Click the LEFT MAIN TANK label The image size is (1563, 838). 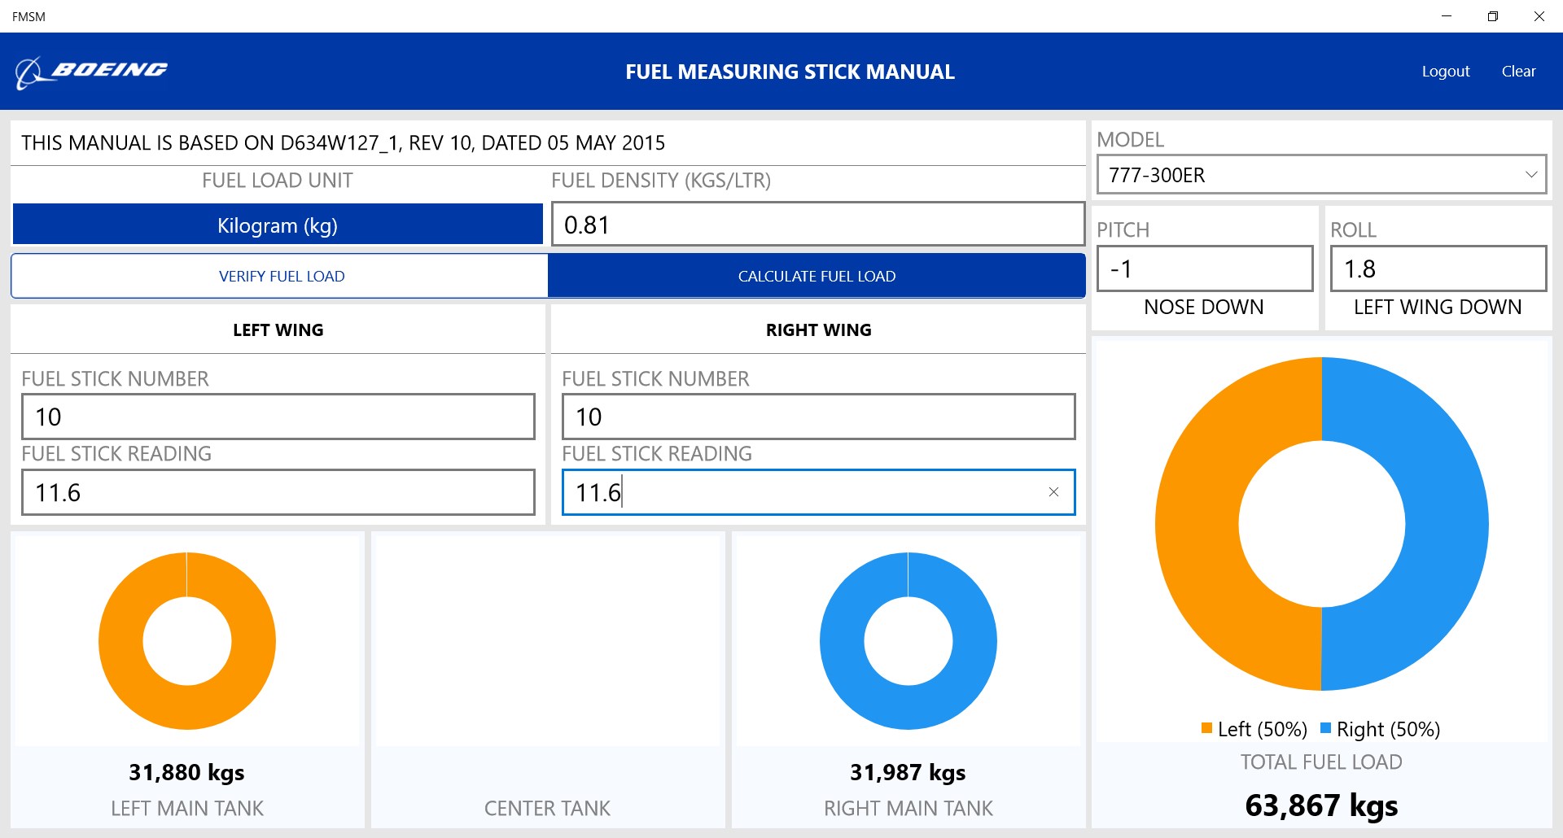pyautogui.click(x=187, y=808)
